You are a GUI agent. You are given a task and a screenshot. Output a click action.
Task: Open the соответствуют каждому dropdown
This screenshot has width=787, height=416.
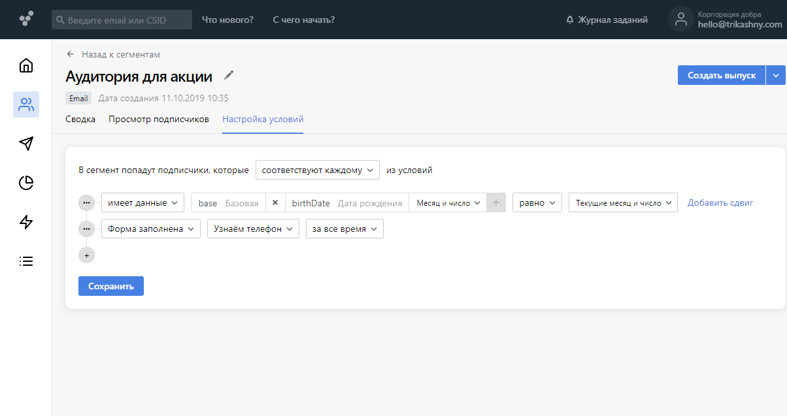[318, 169]
